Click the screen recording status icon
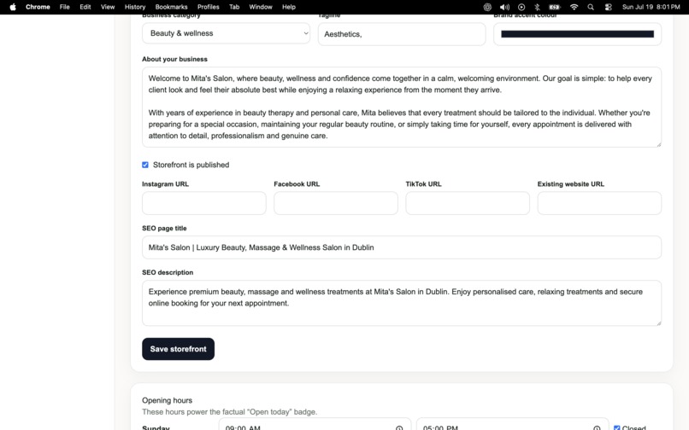 521,7
